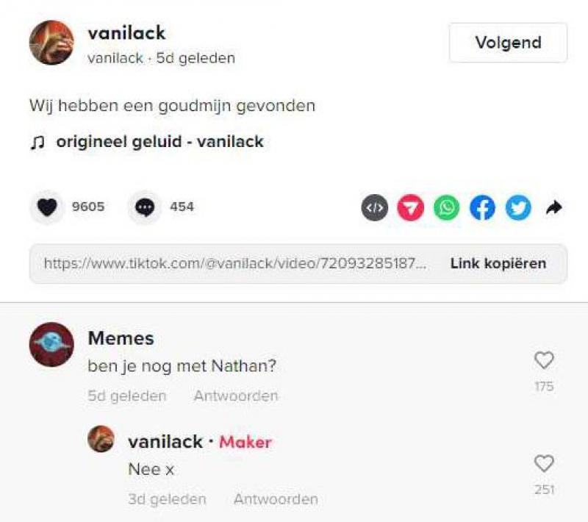Like vanilack's reply 'Nee x'
This screenshot has width=588, height=522.
click(x=543, y=464)
